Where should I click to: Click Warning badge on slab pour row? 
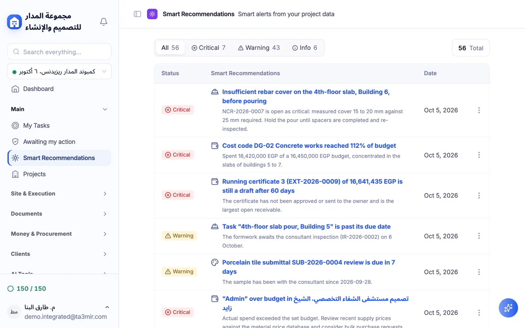179,236
